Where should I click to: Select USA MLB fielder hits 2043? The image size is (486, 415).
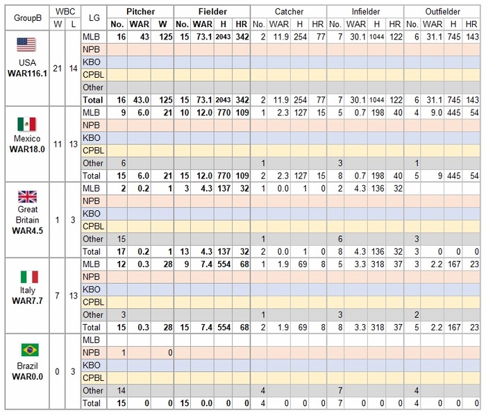223,37
